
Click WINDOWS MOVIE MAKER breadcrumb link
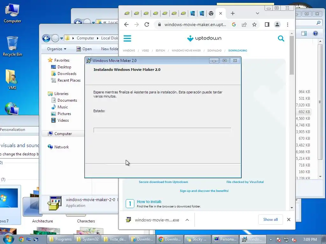click(x=186, y=51)
